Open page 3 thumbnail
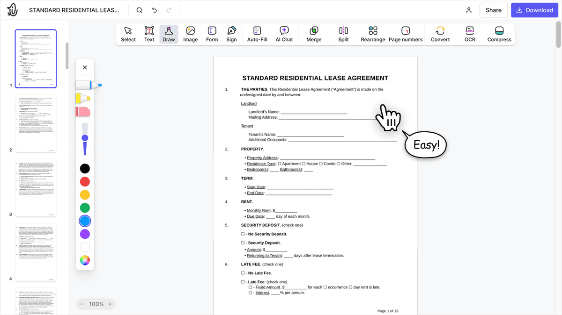This screenshot has height=315, width=562. click(36, 188)
